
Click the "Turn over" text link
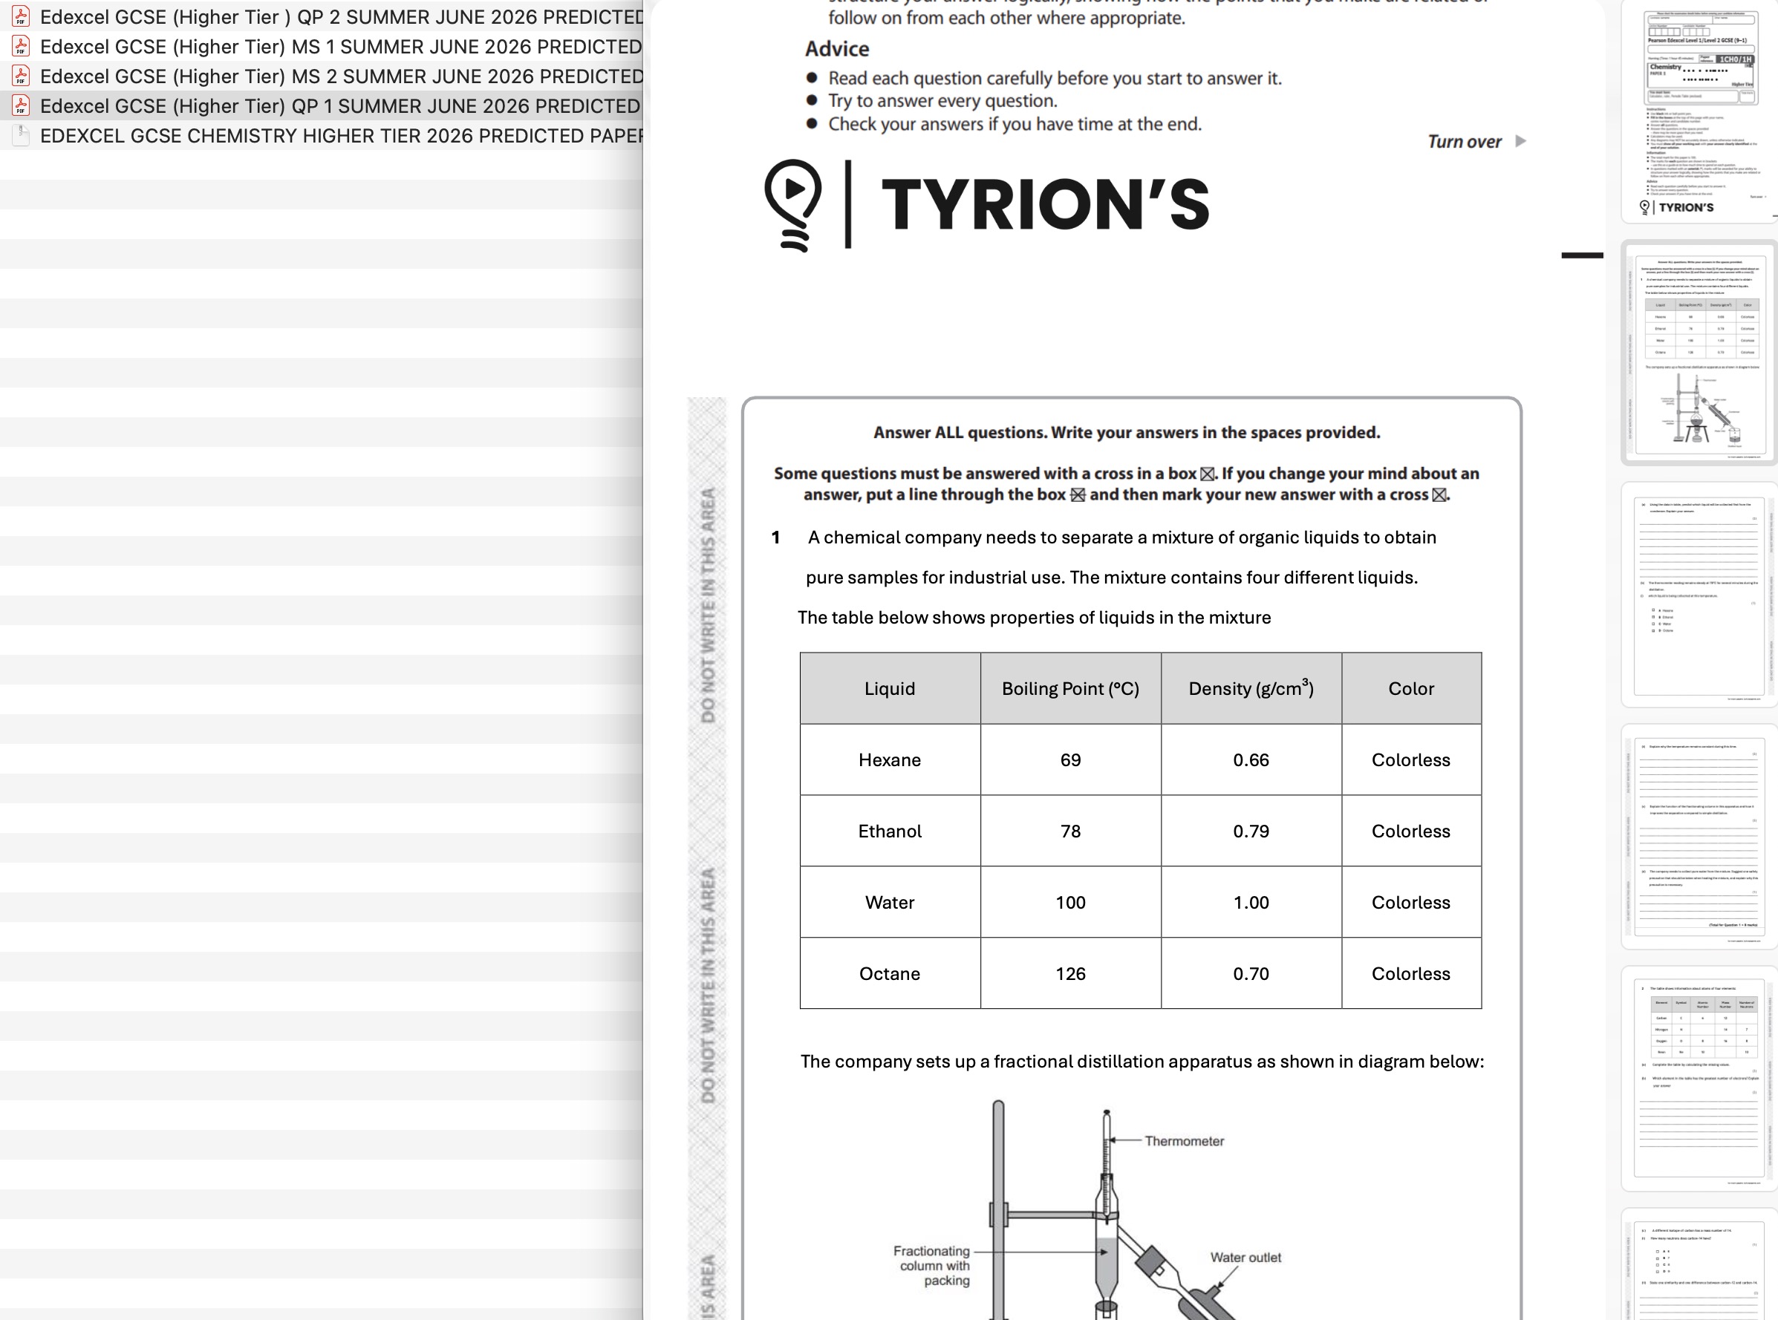point(1465,141)
